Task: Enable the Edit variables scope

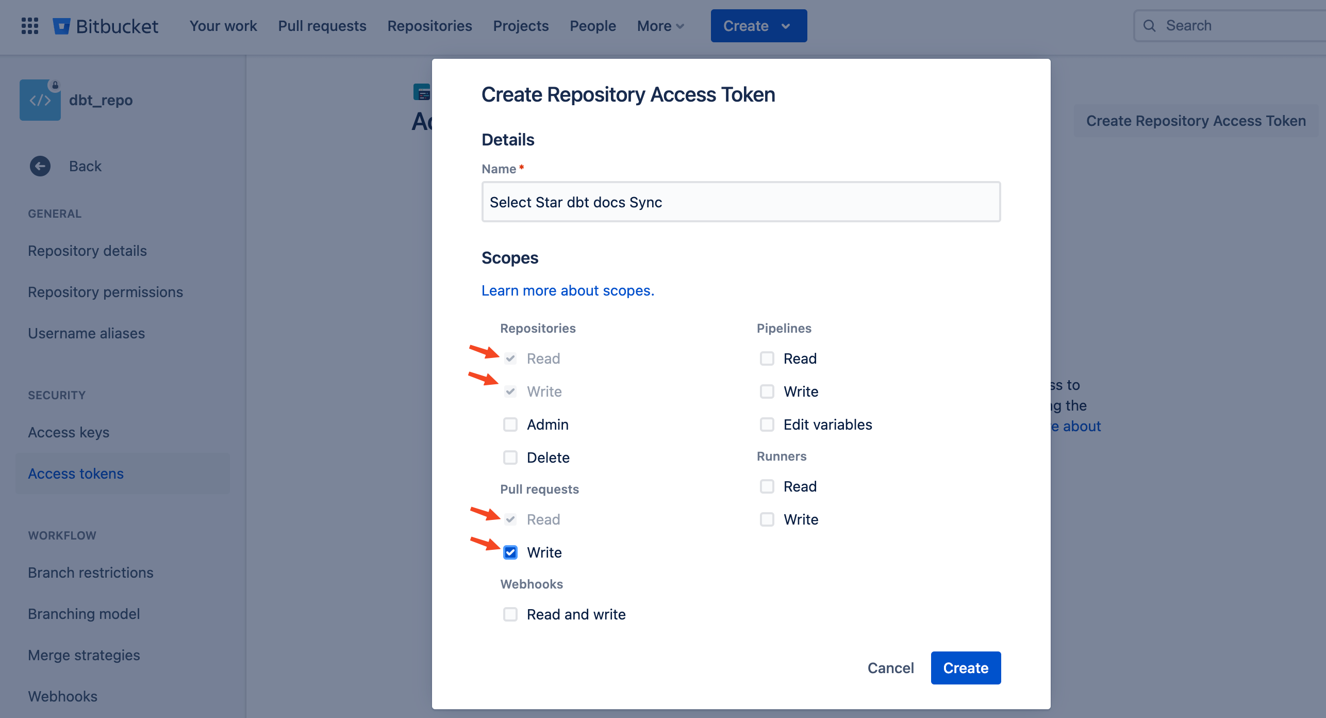Action: point(767,425)
